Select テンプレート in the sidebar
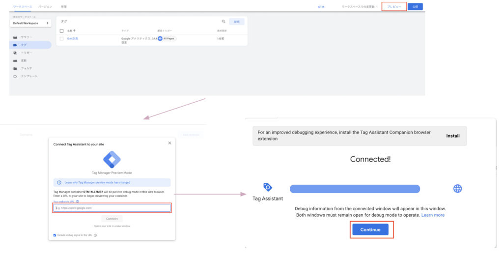 click(29, 76)
